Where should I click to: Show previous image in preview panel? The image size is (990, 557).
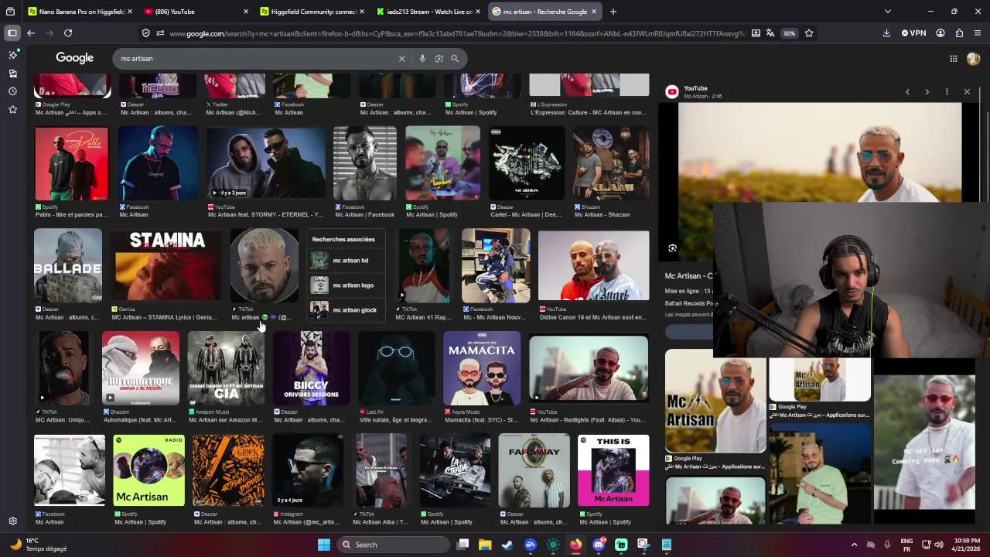tap(907, 92)
